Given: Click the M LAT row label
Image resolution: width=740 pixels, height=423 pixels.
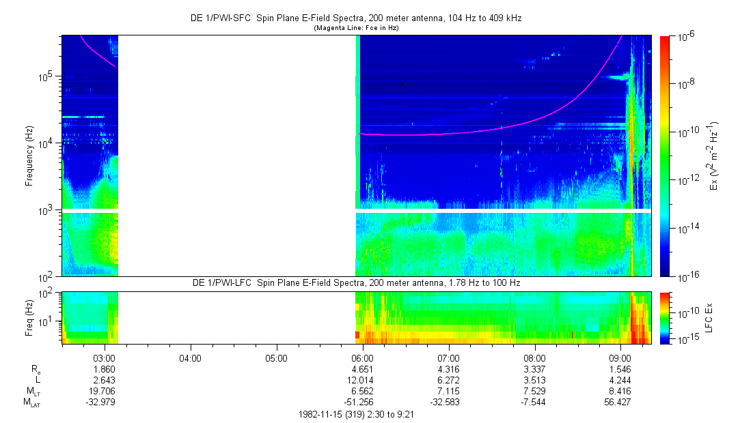Looking at the screenshot, I should [x=31, y=403].
